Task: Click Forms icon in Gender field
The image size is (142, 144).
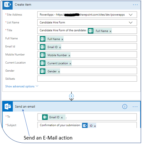Action: pyautogui.click(x=42, y=71)
